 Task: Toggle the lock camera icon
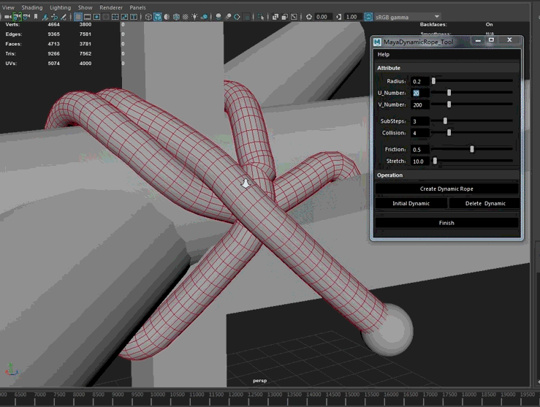(17, 17)
